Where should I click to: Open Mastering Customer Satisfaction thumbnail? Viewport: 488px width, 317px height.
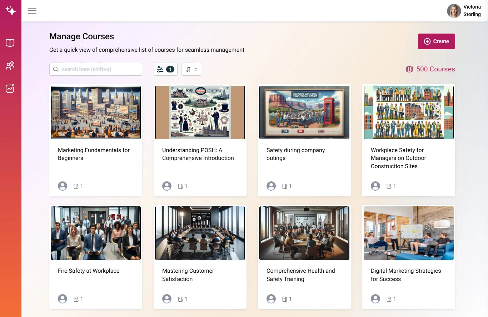(x=200, y=233)
